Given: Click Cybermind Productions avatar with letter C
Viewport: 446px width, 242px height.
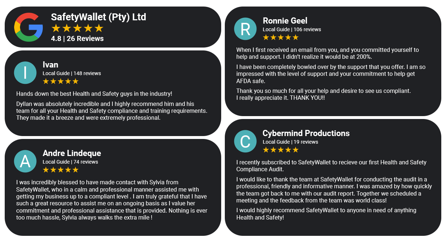Looking at the screenshot, I should (245, 141).
